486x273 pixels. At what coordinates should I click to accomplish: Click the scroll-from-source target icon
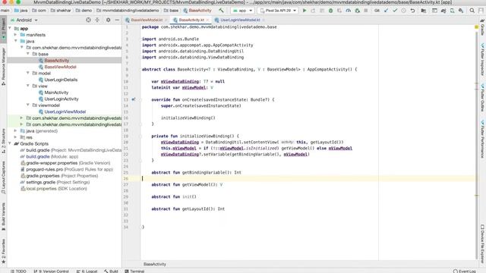[88, 20]
